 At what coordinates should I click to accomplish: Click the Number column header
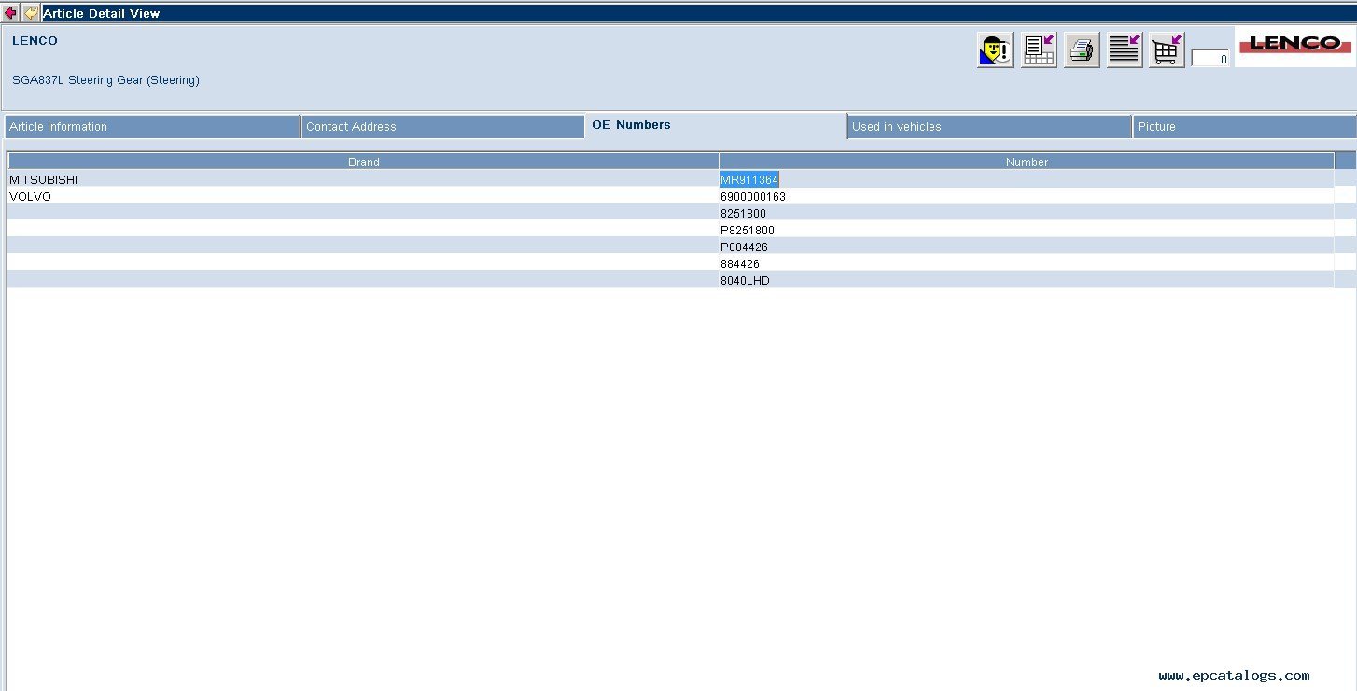(1027, 162)
